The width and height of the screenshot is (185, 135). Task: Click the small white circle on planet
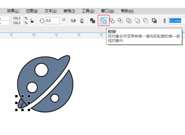(55, 98)
